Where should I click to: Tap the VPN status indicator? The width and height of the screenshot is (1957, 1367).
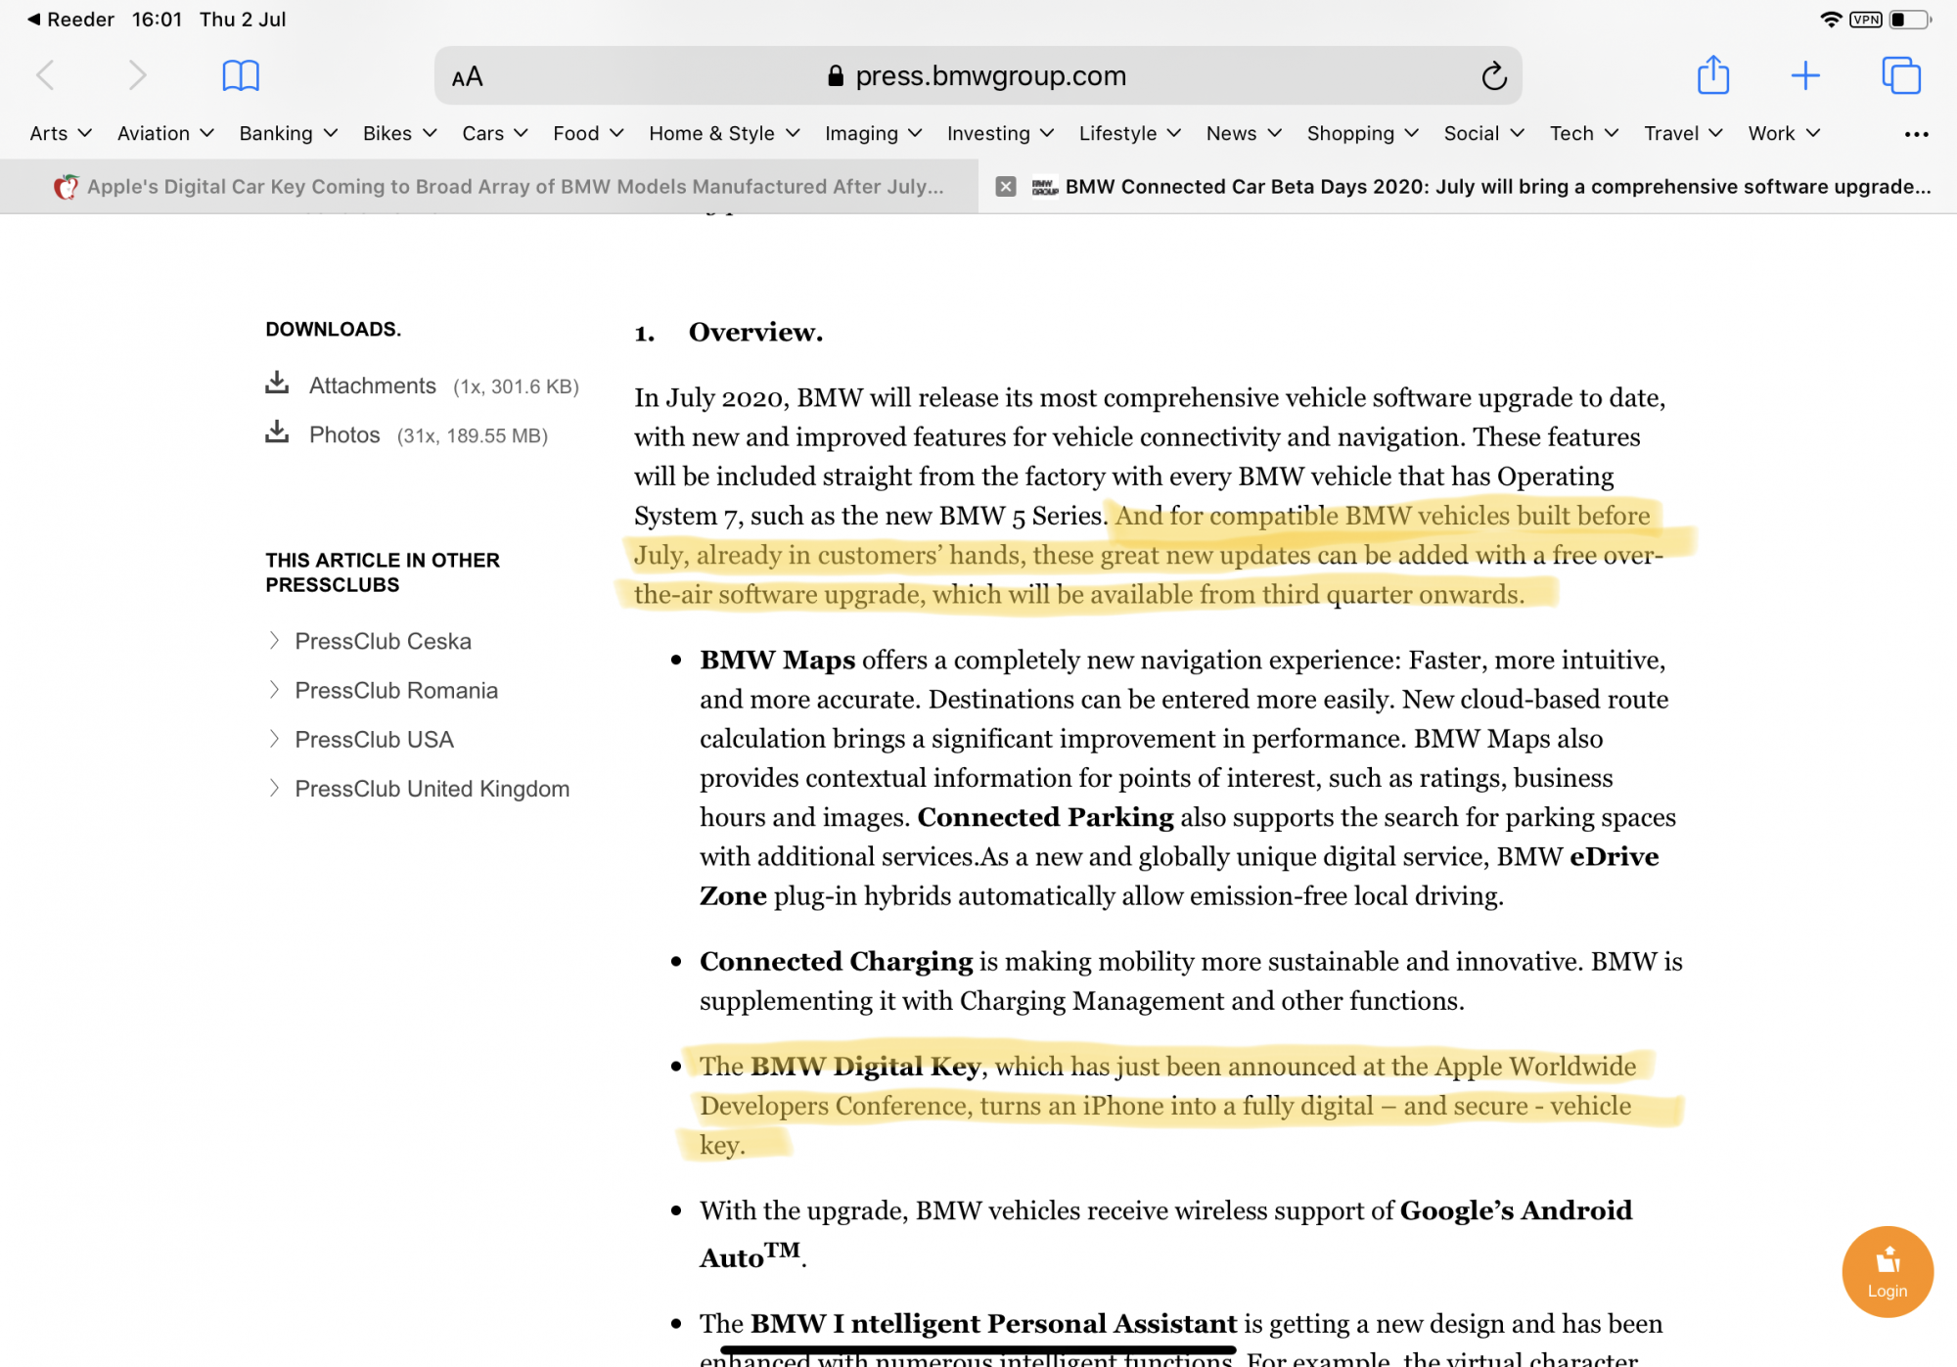[1865, 20]
